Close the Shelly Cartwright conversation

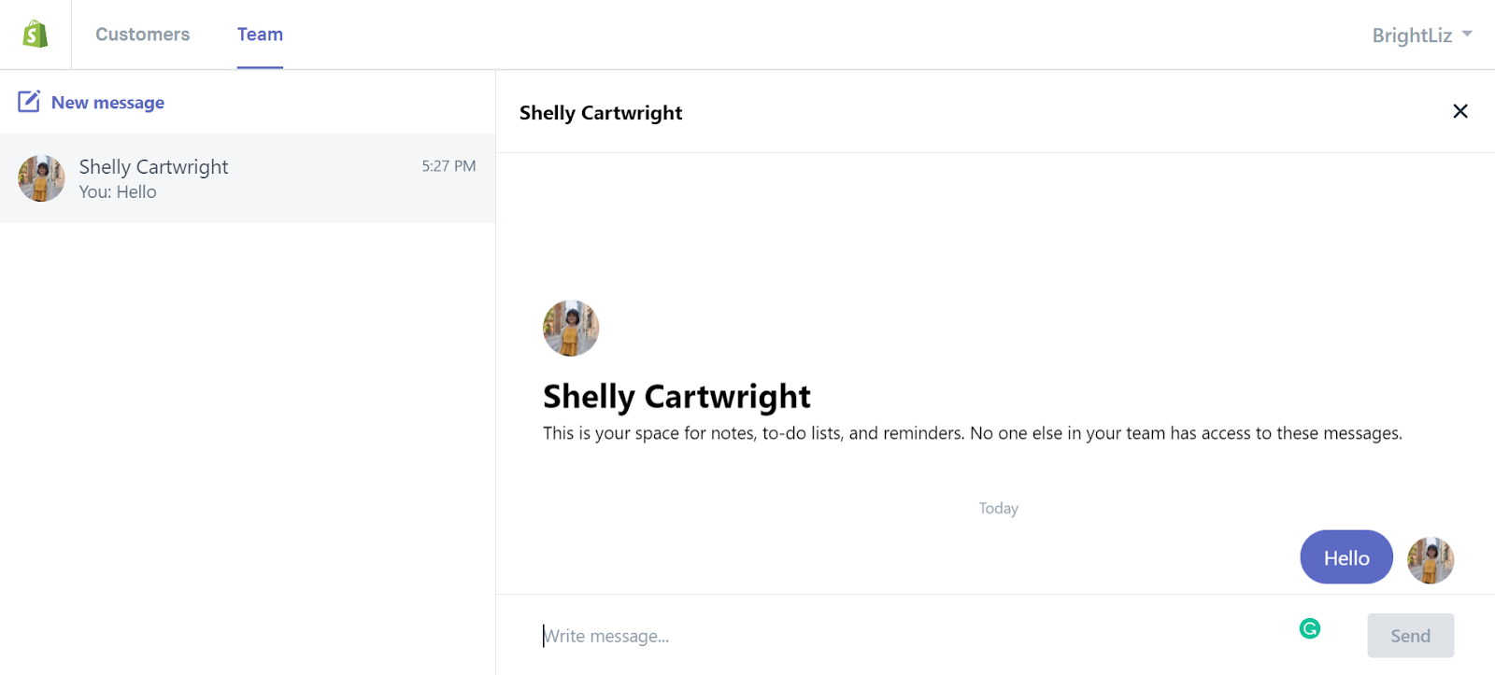point(1460,111)
